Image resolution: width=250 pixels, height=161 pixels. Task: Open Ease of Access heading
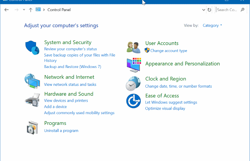click(162, 96)
